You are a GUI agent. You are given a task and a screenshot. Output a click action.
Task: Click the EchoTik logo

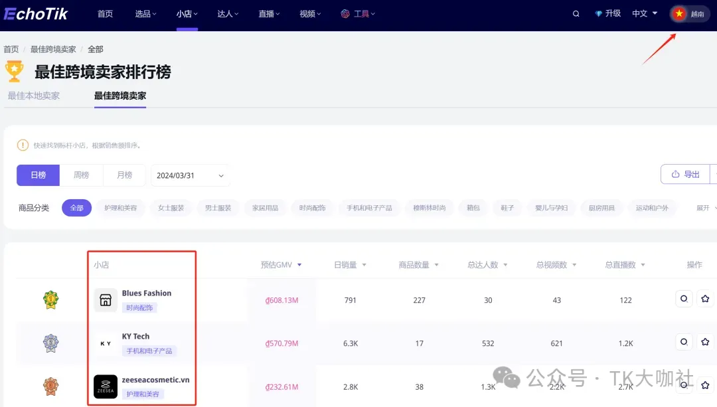[36, 14]
